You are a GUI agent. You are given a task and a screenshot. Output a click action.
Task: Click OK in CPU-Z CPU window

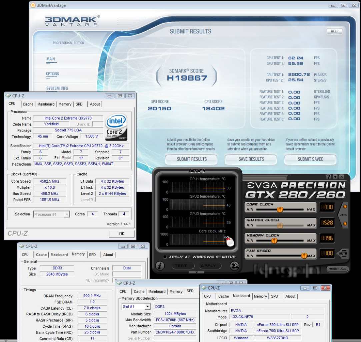coord(122,233)
